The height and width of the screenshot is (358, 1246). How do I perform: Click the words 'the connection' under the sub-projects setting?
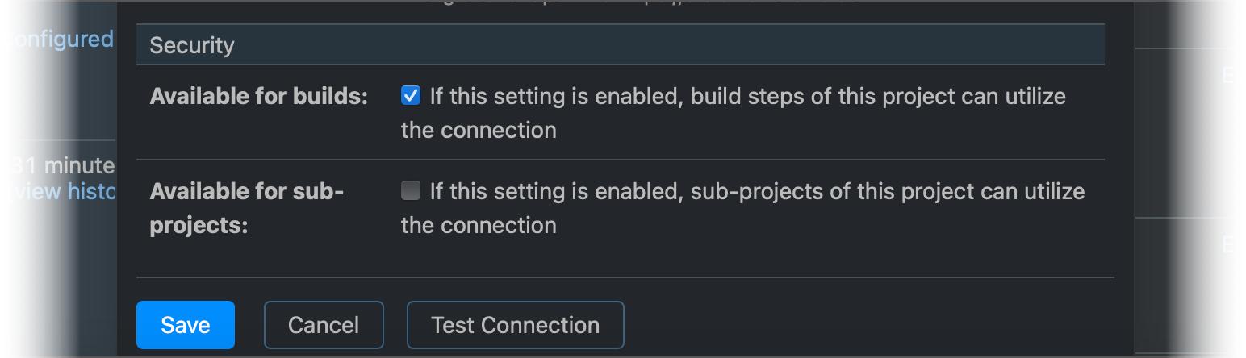pos(479,225)
